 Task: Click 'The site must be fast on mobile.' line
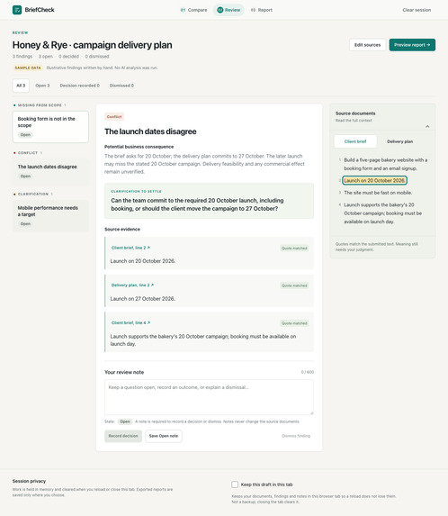378,193
